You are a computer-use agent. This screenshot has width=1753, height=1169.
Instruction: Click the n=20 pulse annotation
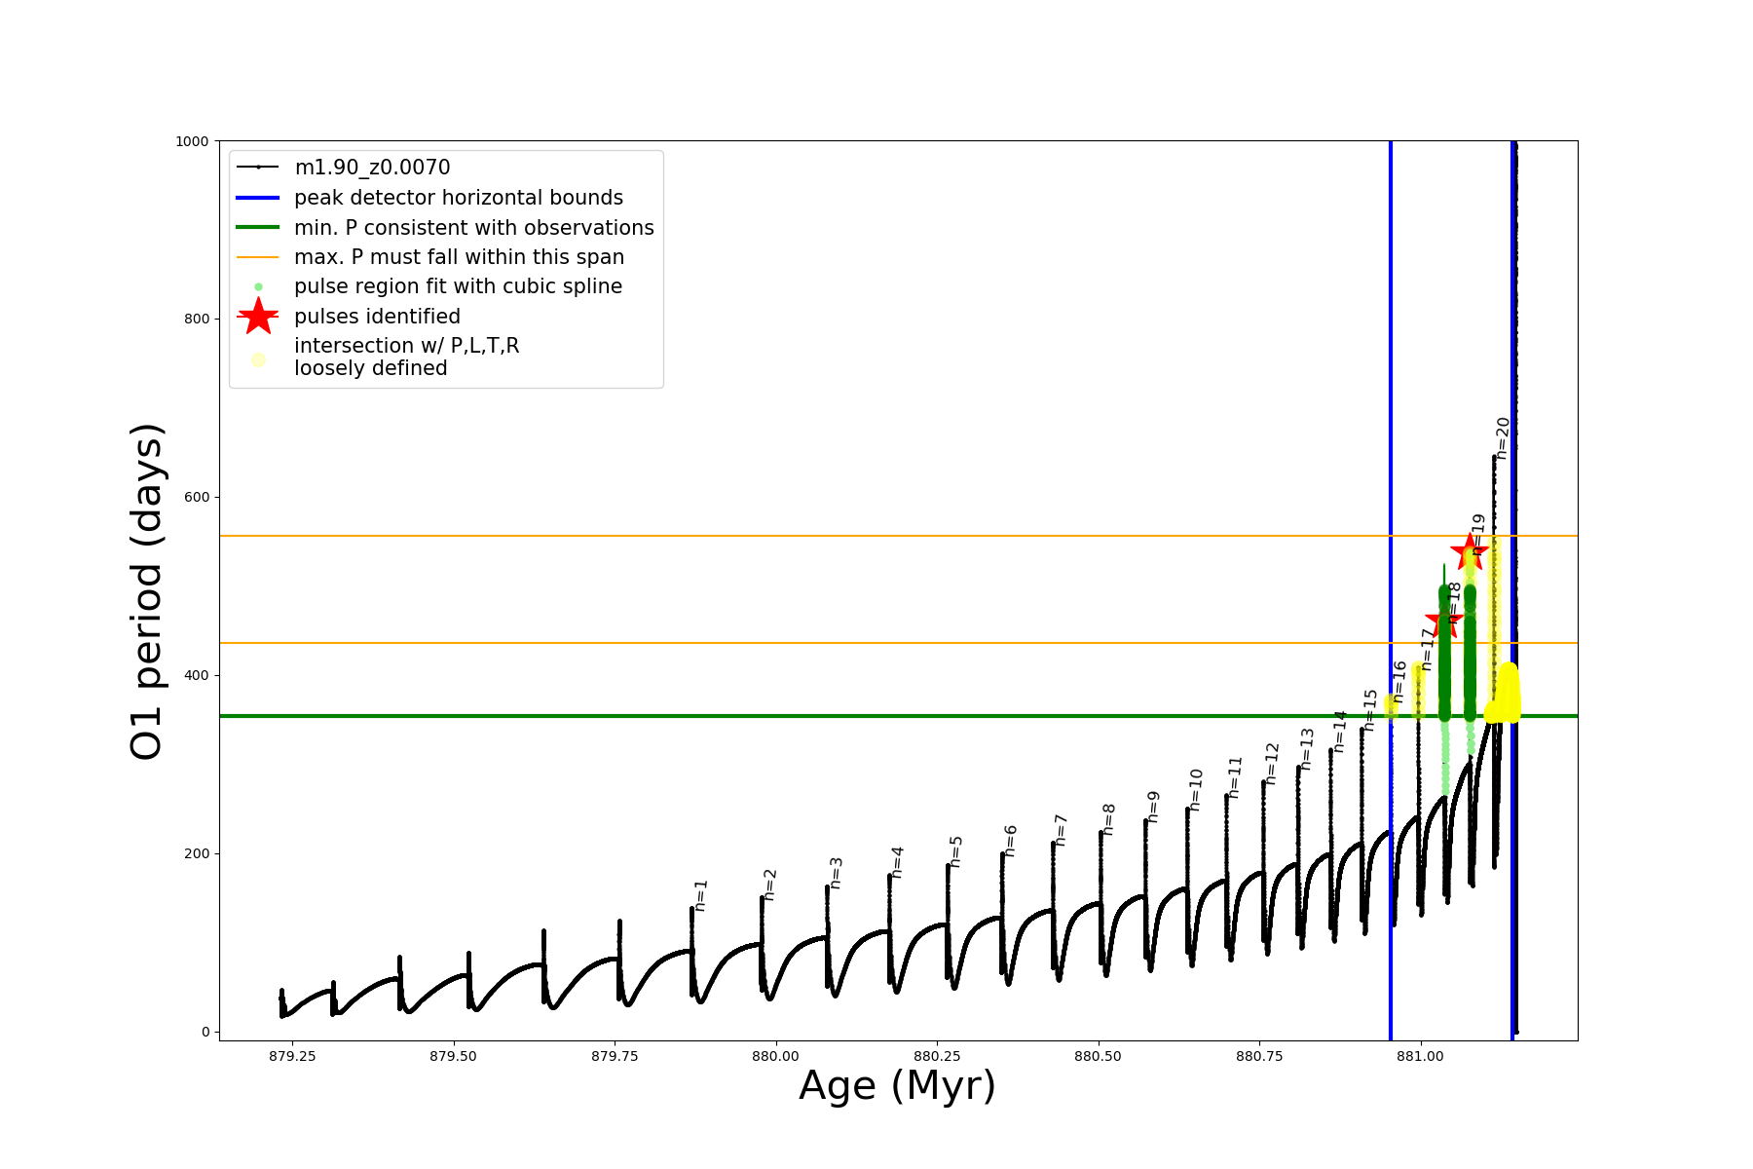click(1503, 438)
